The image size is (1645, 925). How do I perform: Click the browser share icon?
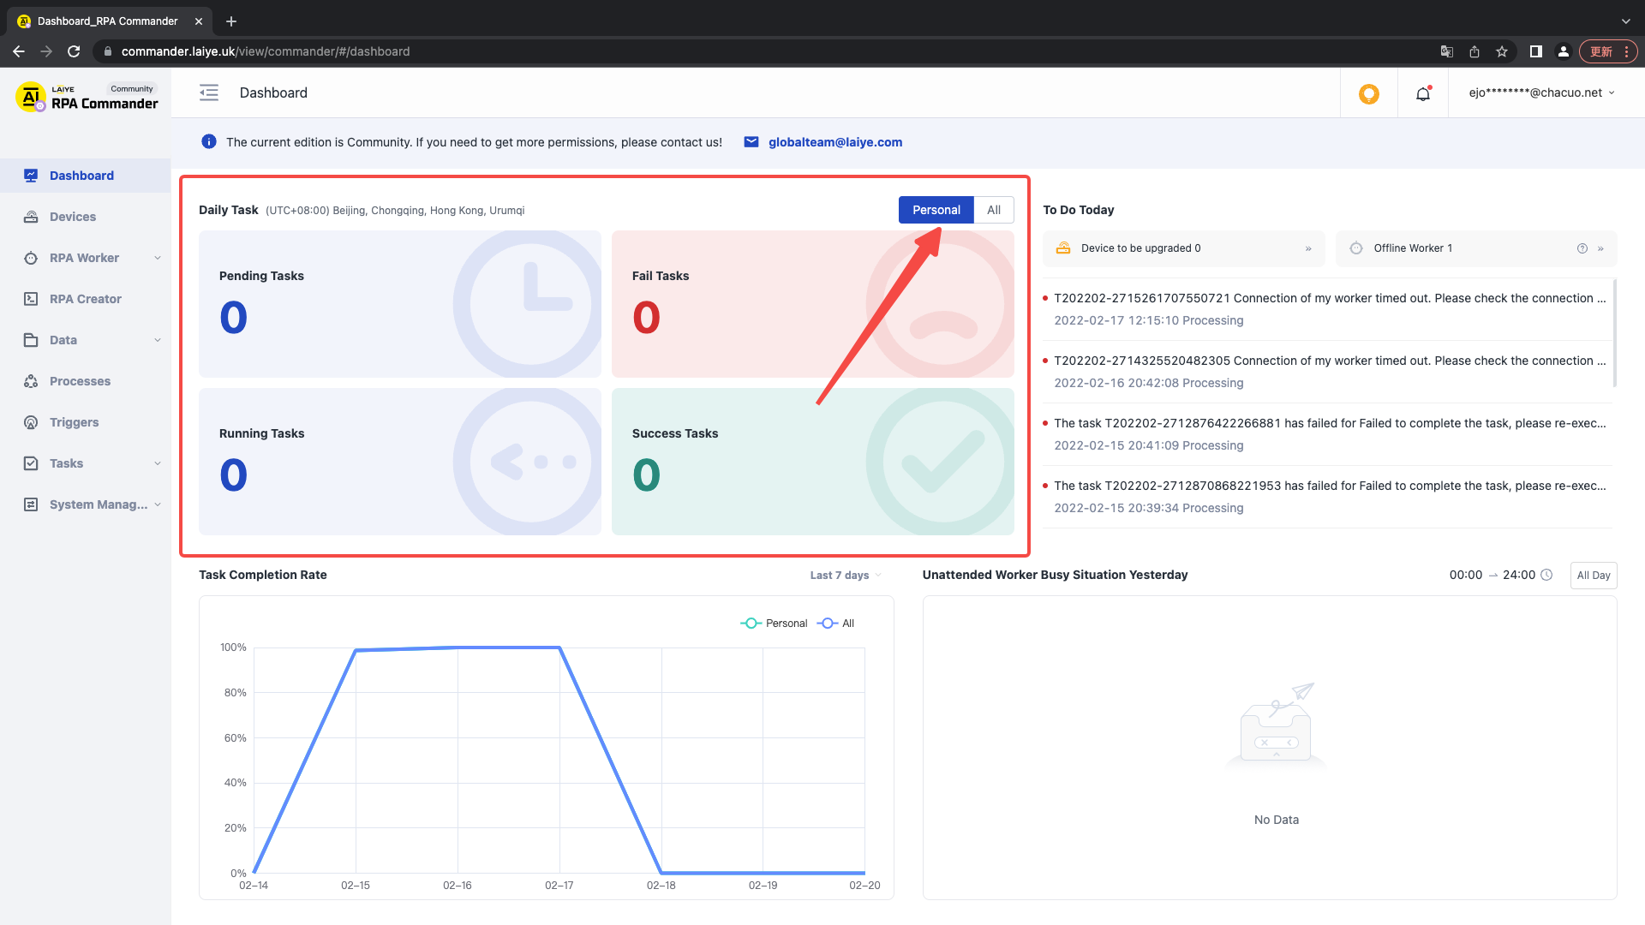click(1475, 51)
